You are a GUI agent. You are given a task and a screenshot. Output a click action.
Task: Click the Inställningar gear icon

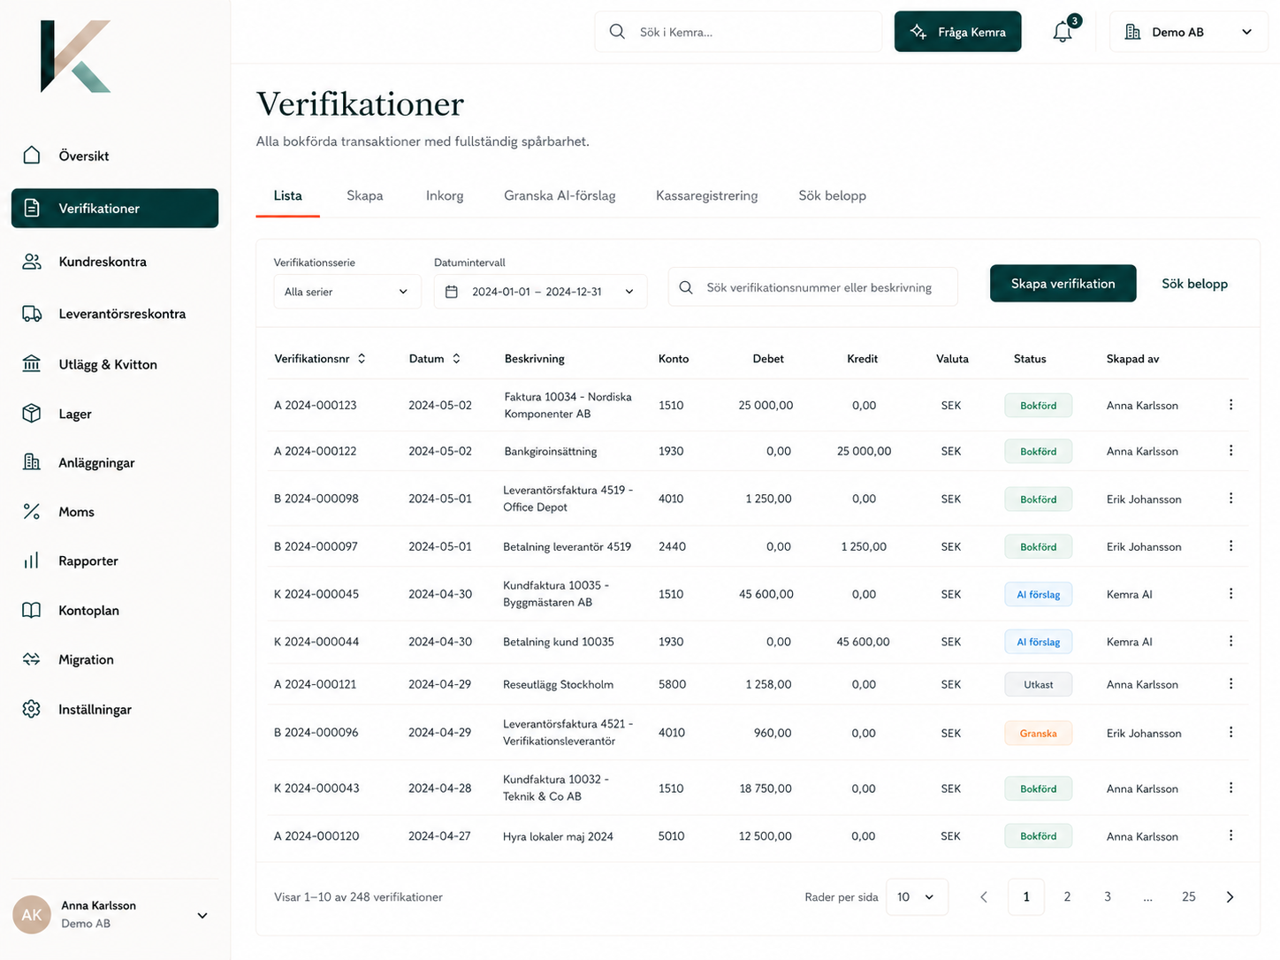point(32,709)
